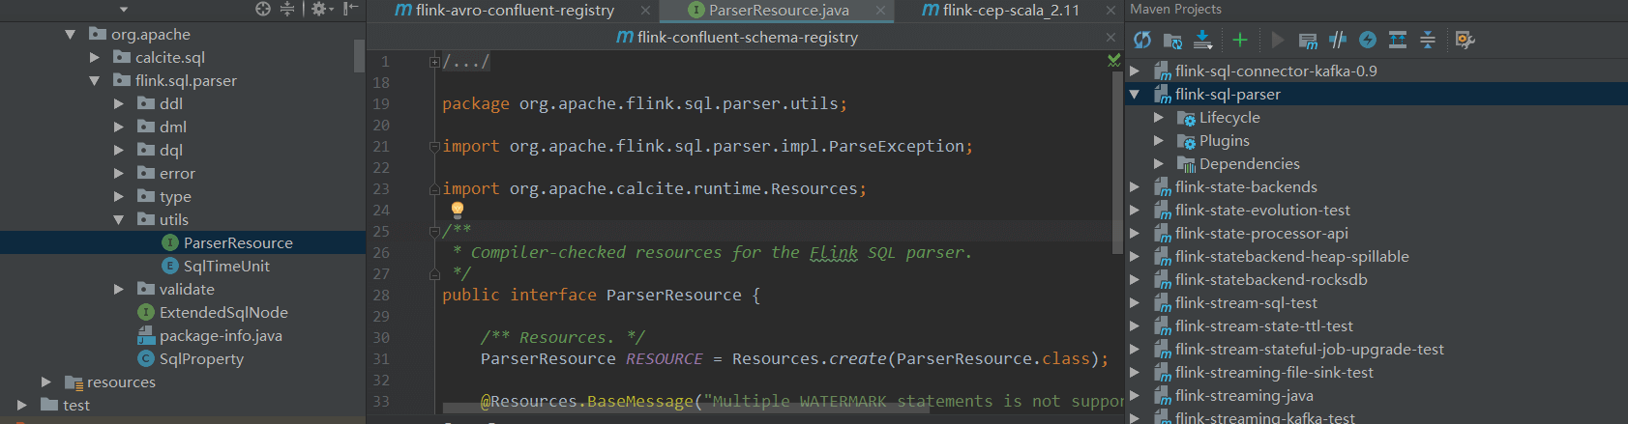Expand dql package arrow
This screenshot has width=1628, height=424.
coord(118,150)
